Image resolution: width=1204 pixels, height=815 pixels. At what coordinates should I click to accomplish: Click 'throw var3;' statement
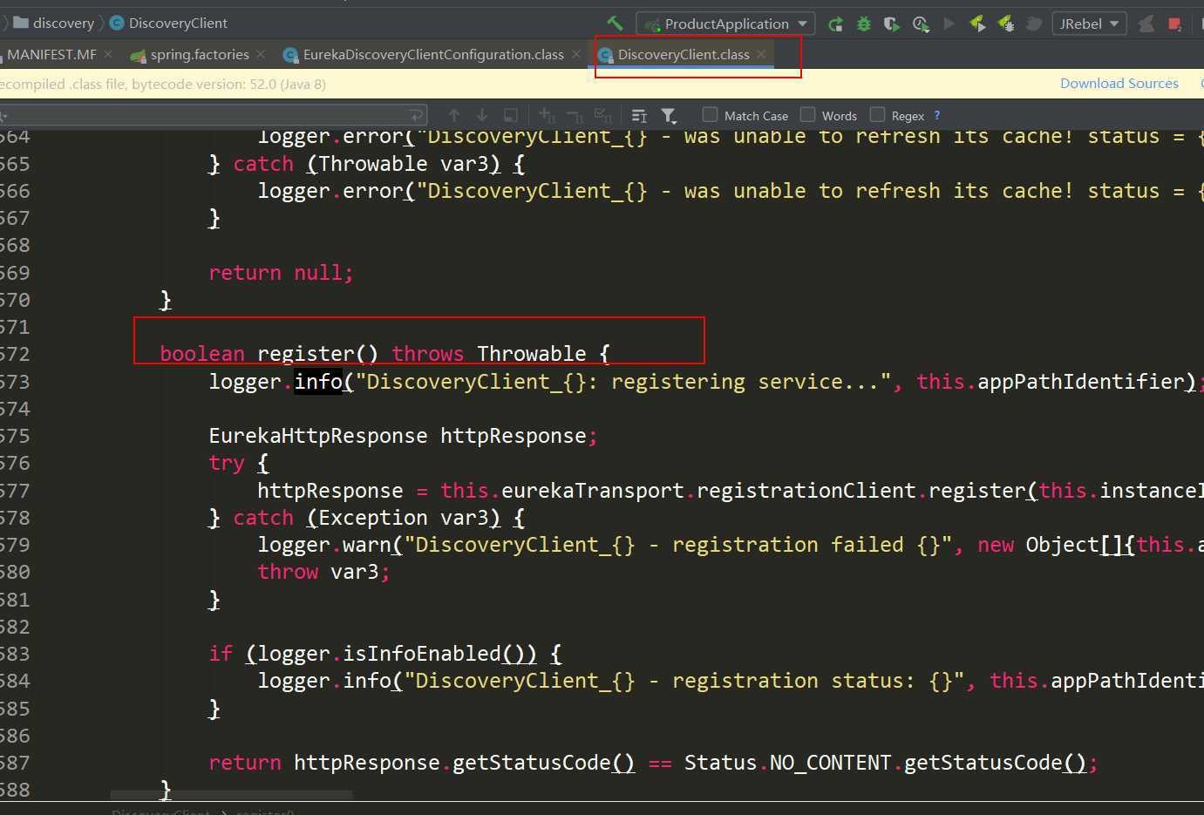323,572
